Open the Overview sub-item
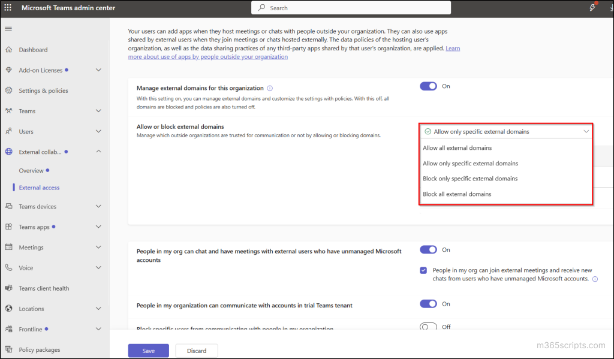614x359 pixels. [x=31, y=171]
